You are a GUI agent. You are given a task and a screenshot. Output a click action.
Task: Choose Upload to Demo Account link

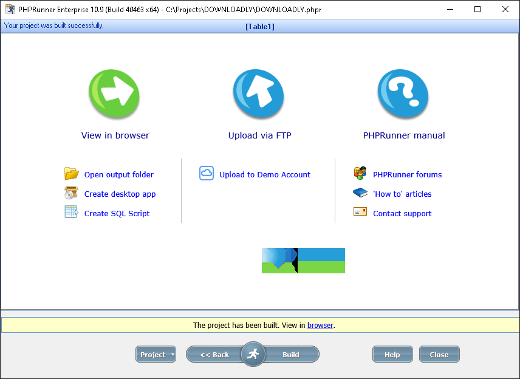click(265, 174)
